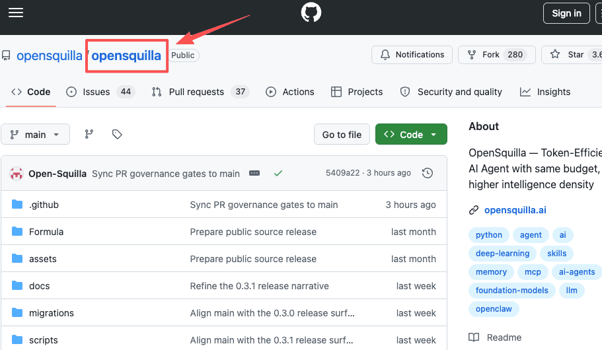Open Security and quality tab
The width and height of the screenshot is (602, 350).
[x=451, y=92]
